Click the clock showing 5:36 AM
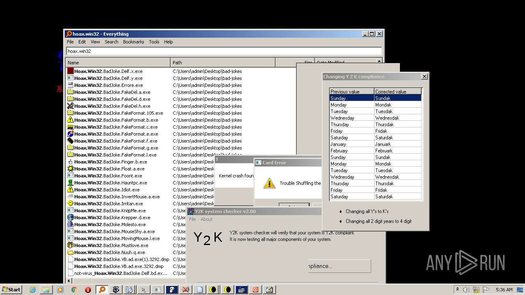Image resolution: width=525 pixels, height=295 pixels. coord(504,290)
